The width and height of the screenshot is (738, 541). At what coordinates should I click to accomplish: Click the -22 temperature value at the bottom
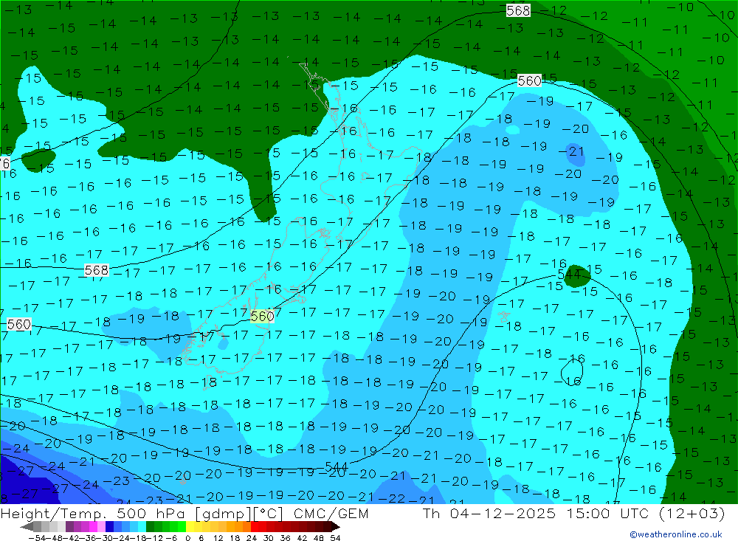(391, 498)
